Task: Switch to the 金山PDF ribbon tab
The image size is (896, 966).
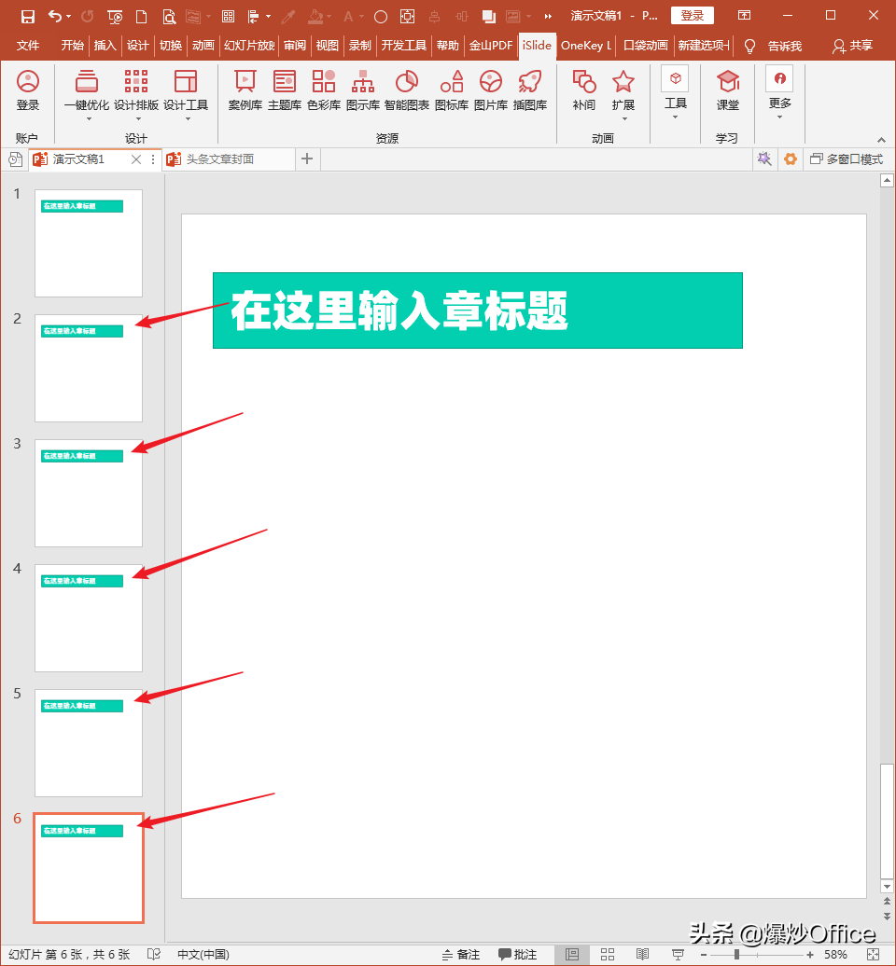Action: tap(491, 46)
